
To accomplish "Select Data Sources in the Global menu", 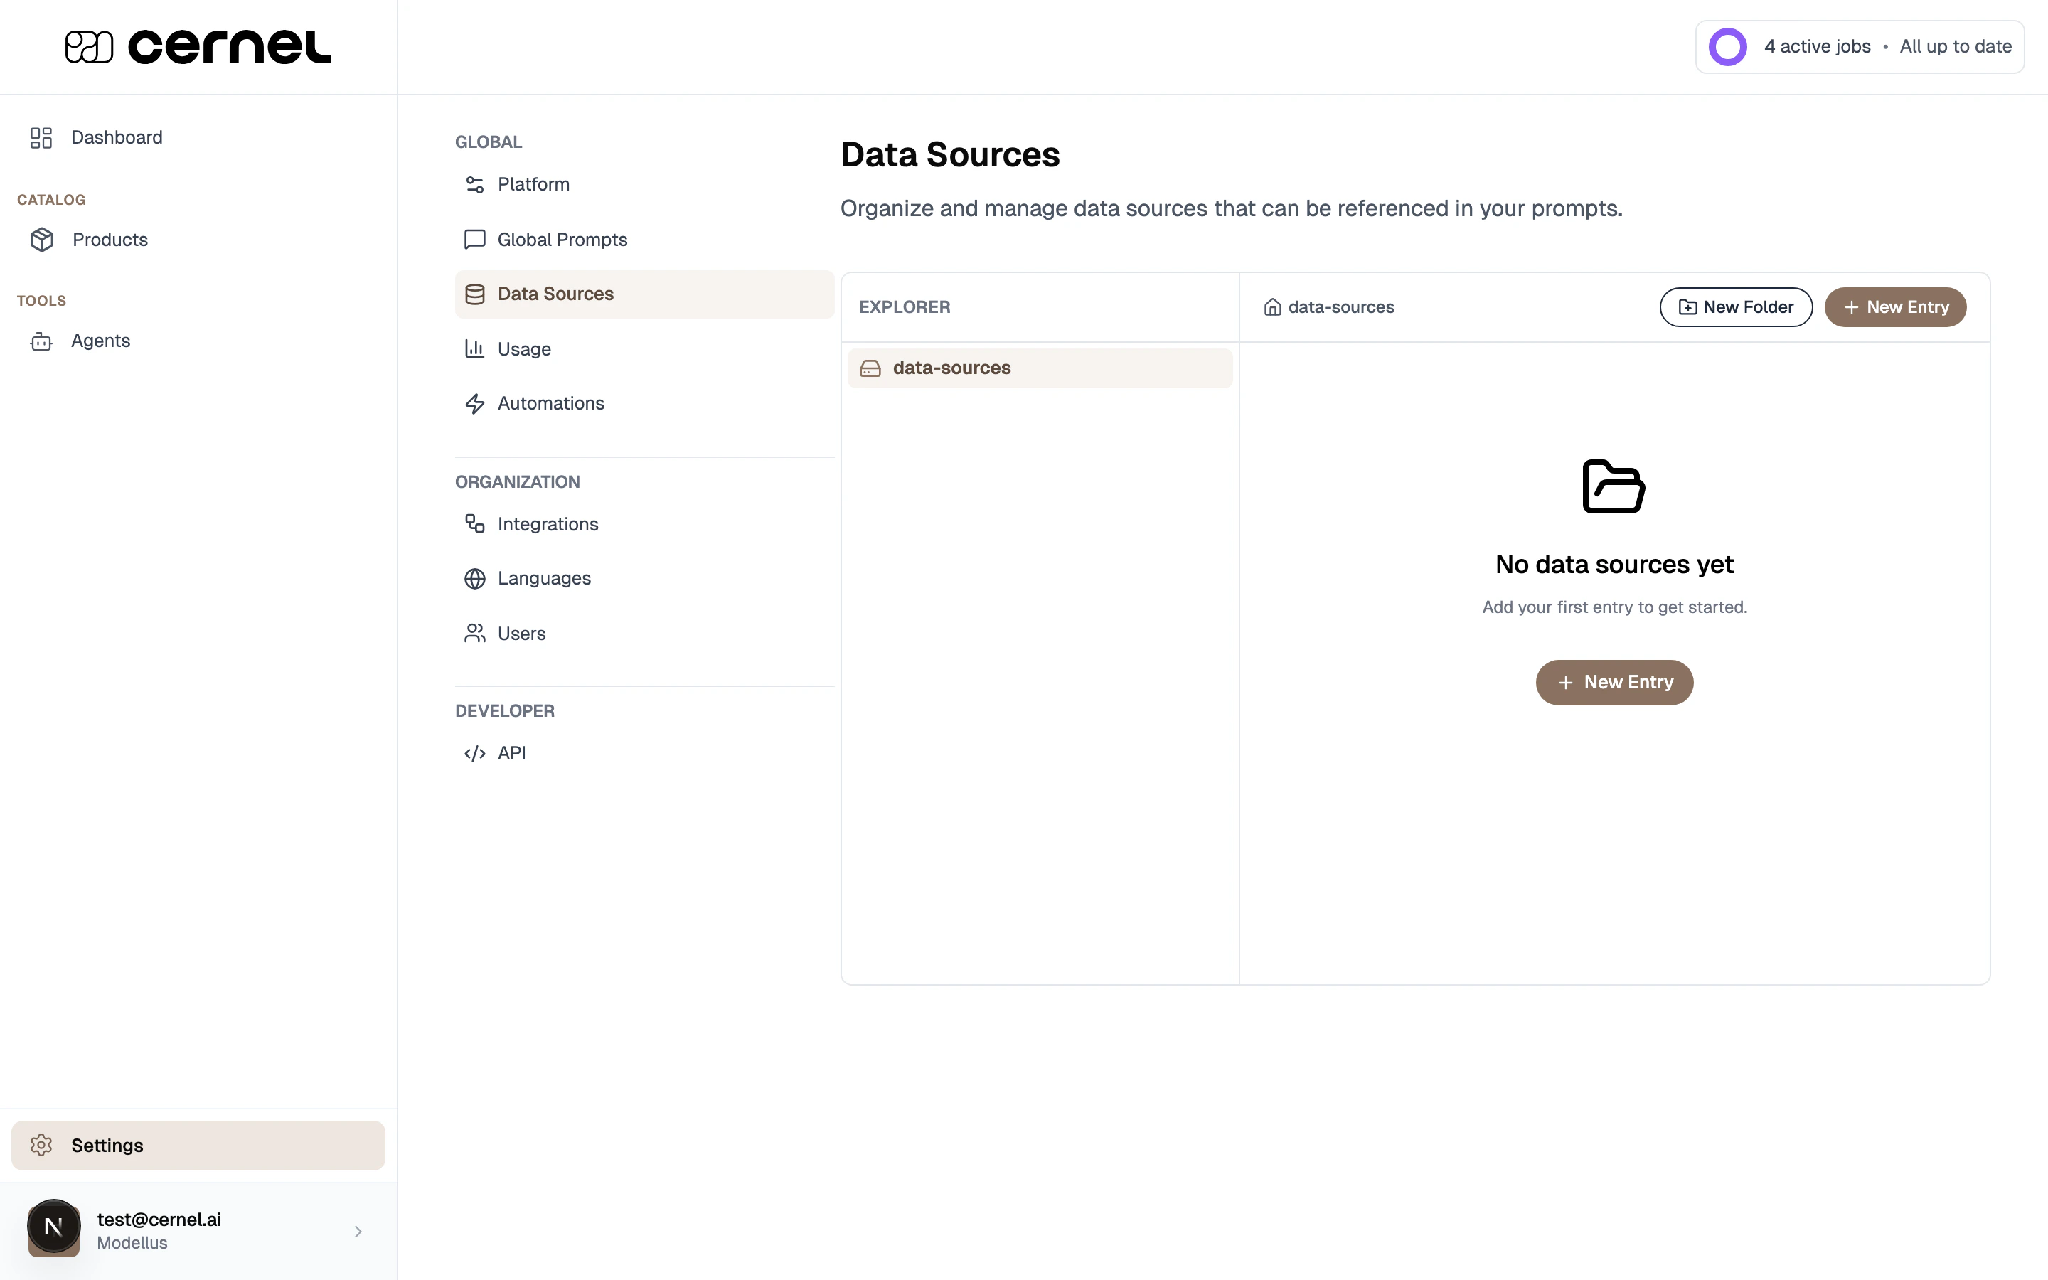I will click(555, 294).
